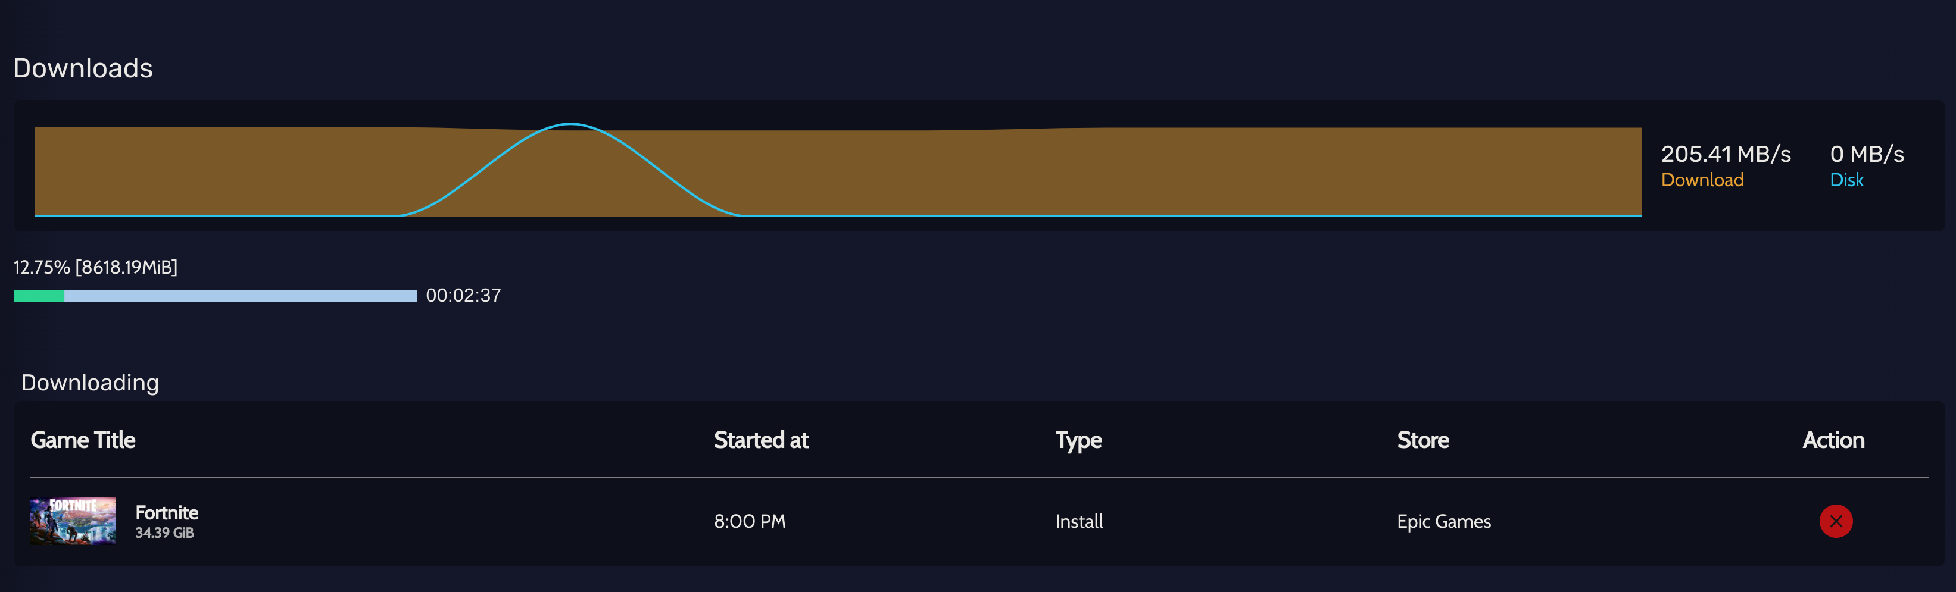1956x592 pixels.
Task: Sort queue by Started at column
Action: 760,440
